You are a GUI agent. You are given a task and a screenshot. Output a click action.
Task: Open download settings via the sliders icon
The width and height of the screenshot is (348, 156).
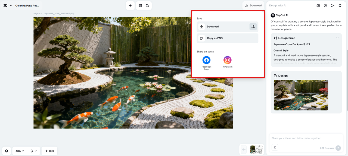[253, 26]
